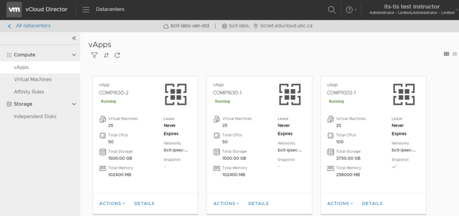This screenshot has width=459, height=216.
Task: Click bcit-ipsec network on COMP1630-2 card
Action: 176,150
